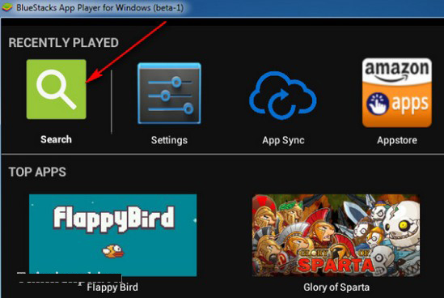Click the Appstore label
Screen dimensions: 444x298
pyautogui.click(x=397, y=140)
